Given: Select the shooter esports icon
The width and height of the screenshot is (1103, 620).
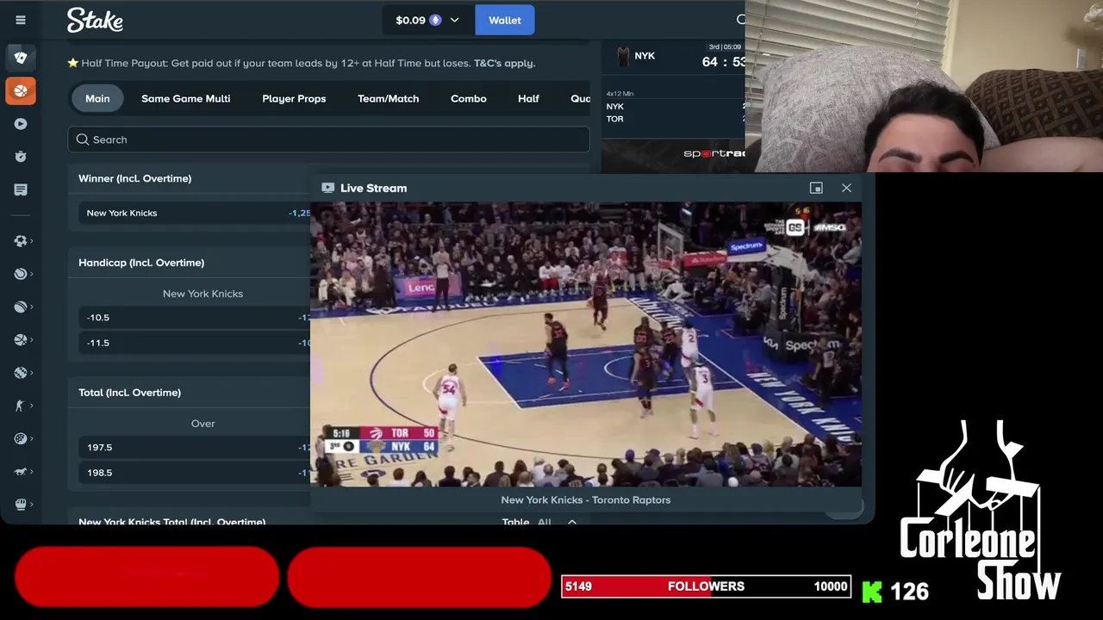Looking at the screenshot, I should pyautogui.click(x=20, y=406).
